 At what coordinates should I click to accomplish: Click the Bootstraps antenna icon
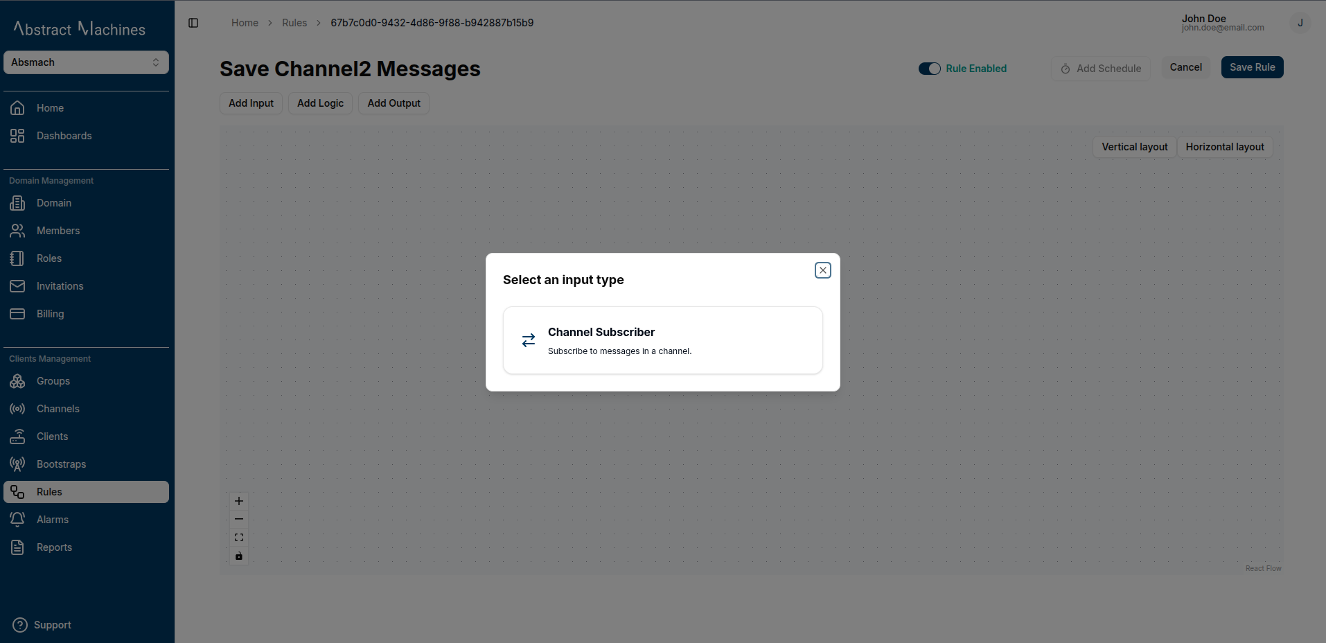coord(17,464)
